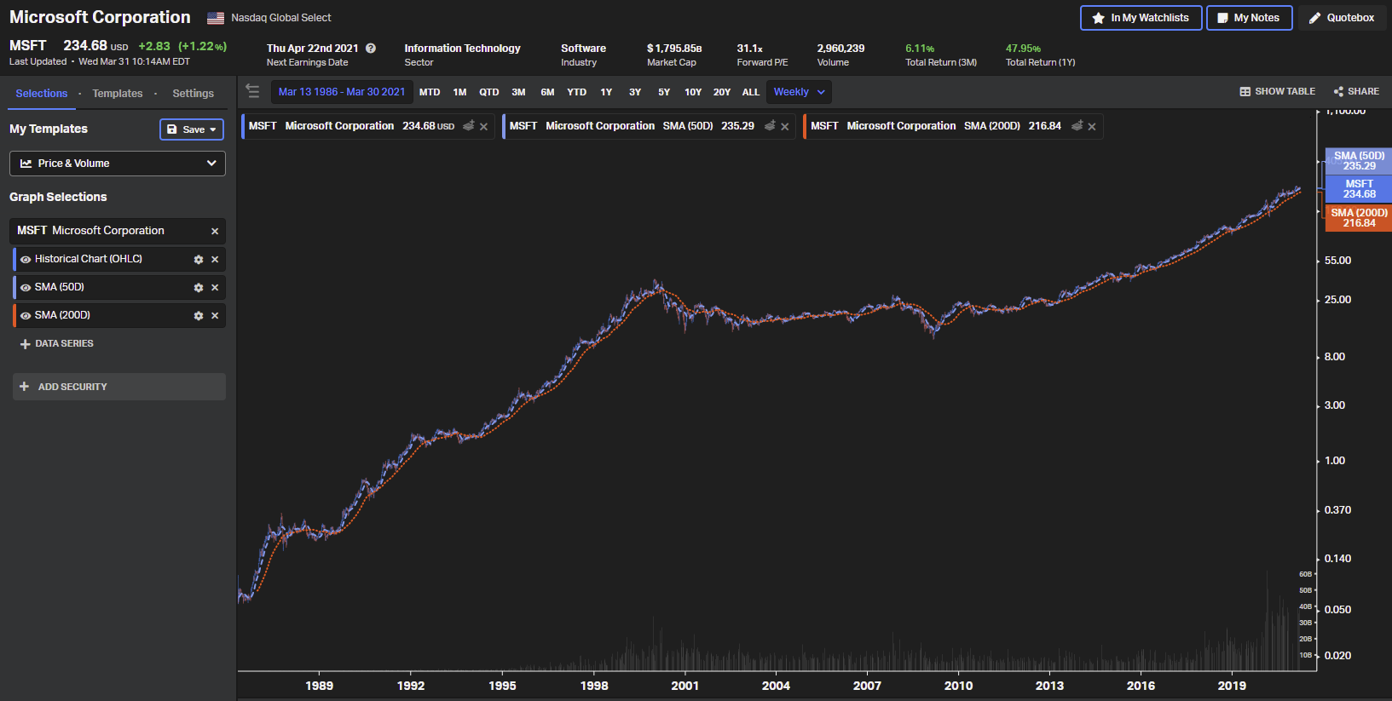Remove MSFT Microsoft Corporation security
The width and height of the screenshot is (1392, 701).
(x=215, y=232)
